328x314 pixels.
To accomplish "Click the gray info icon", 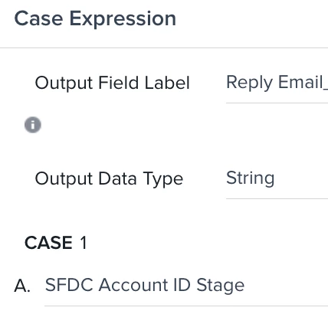I will pyautogui.click(x=33, y=125).
